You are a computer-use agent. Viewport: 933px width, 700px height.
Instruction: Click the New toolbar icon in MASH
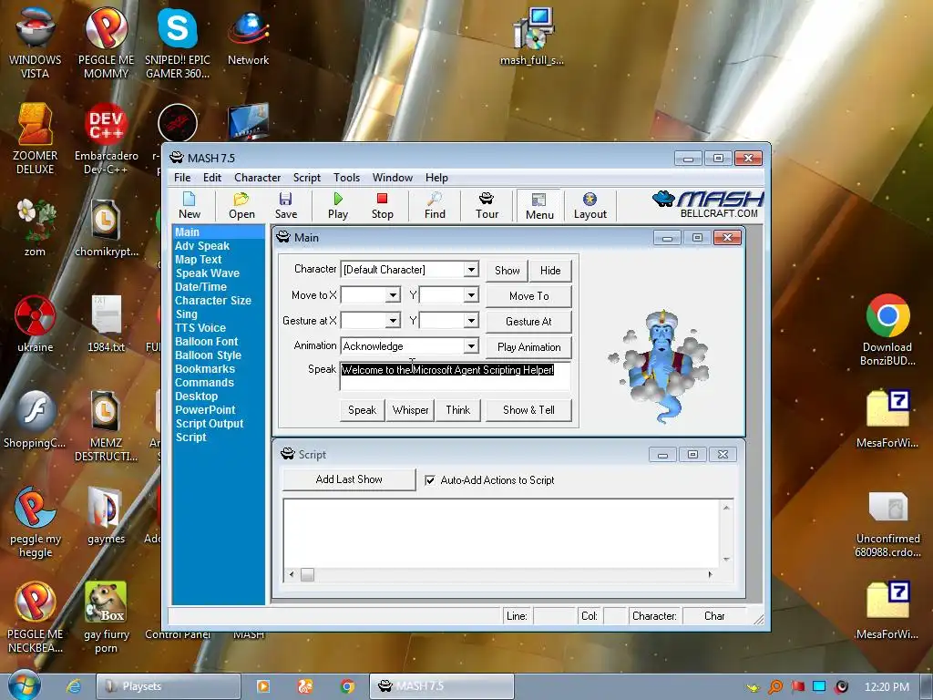(x=190, y=206)
